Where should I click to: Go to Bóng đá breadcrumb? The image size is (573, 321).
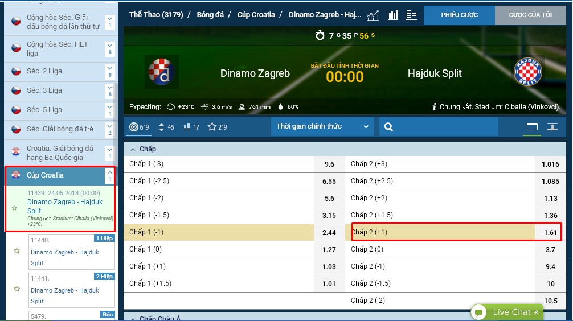pyautogui.click(x=210, y=15)
